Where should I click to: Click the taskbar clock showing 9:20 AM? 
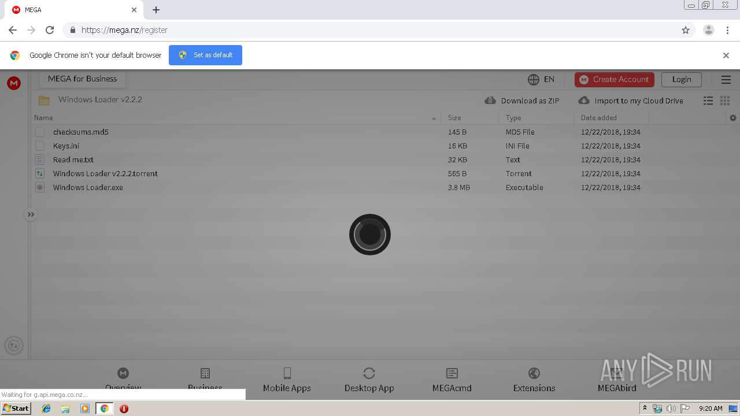(x=711, y=408)
